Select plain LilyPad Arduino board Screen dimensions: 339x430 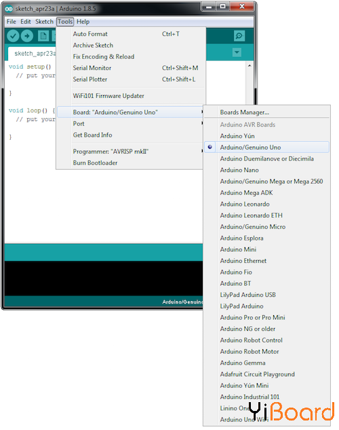point(266,306)
